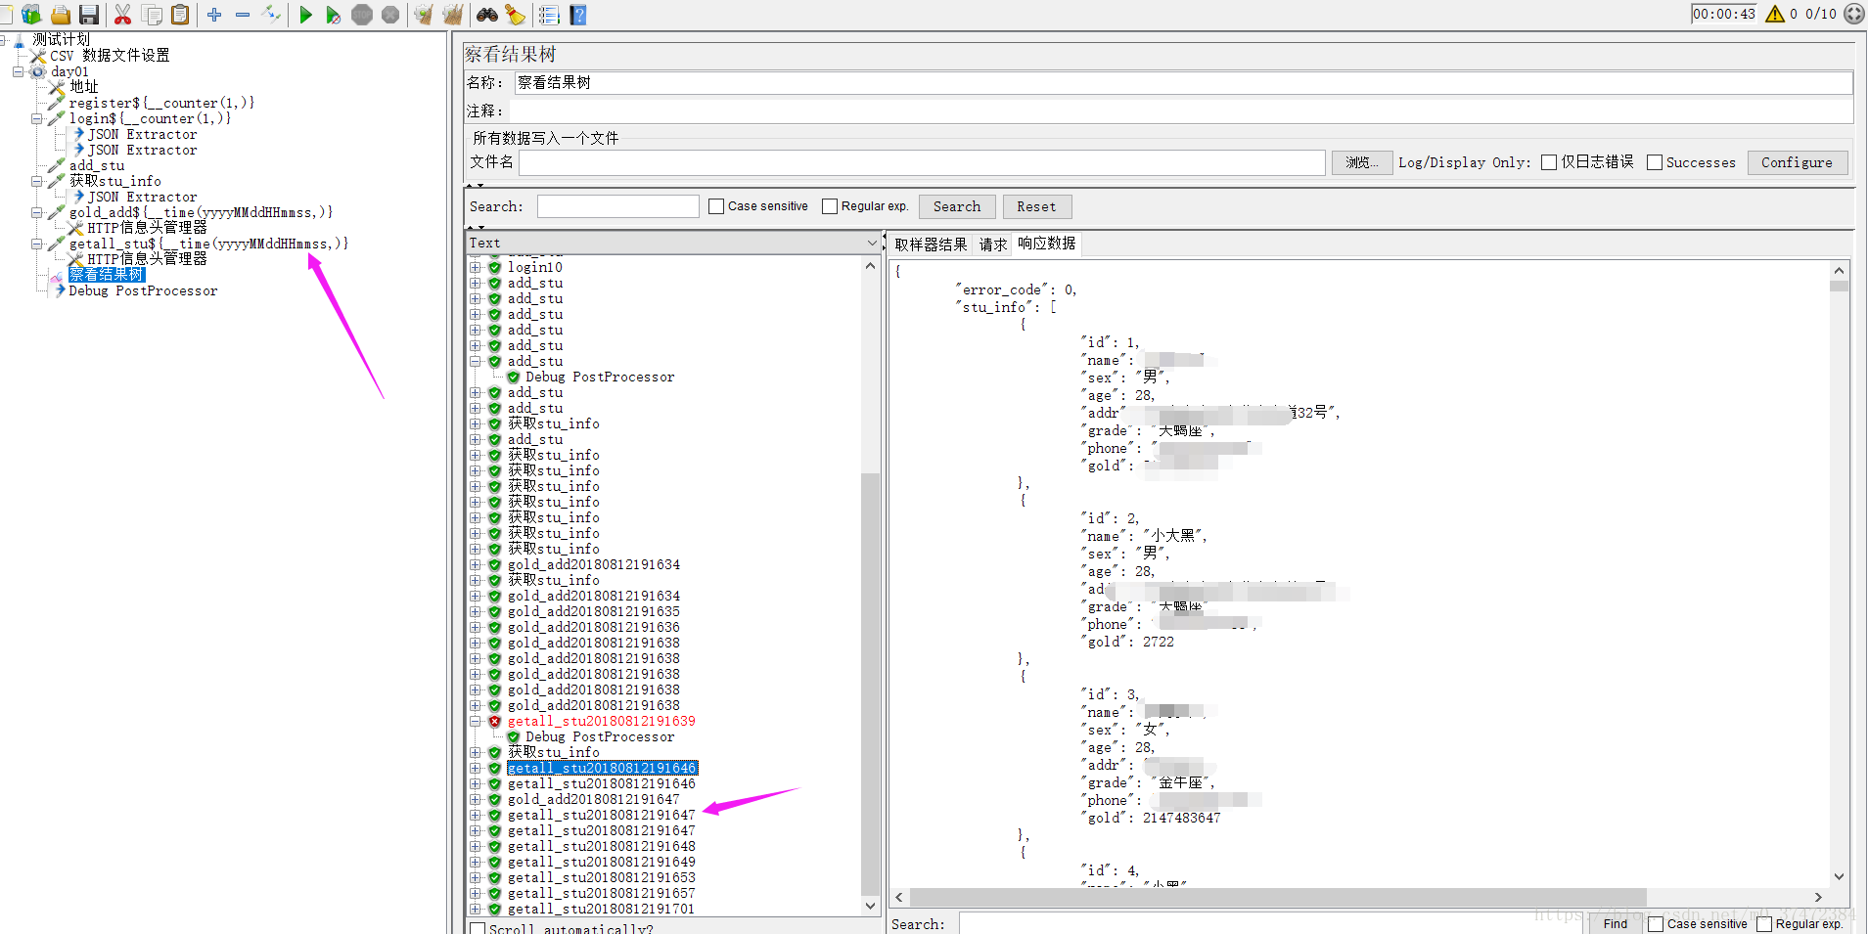Enable 仅日志错误 checkbox
This screenshot has height=934, width=1868.
coord(1549,162)
